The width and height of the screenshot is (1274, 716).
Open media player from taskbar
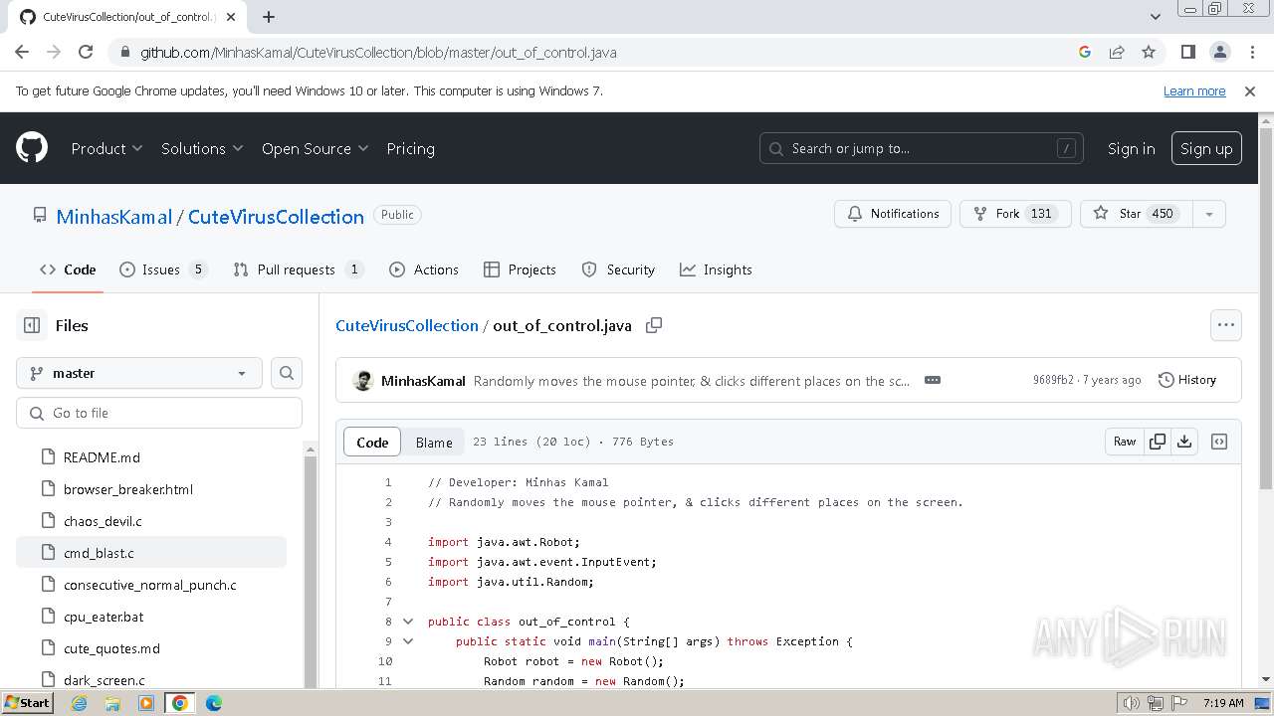coord(146,703)
